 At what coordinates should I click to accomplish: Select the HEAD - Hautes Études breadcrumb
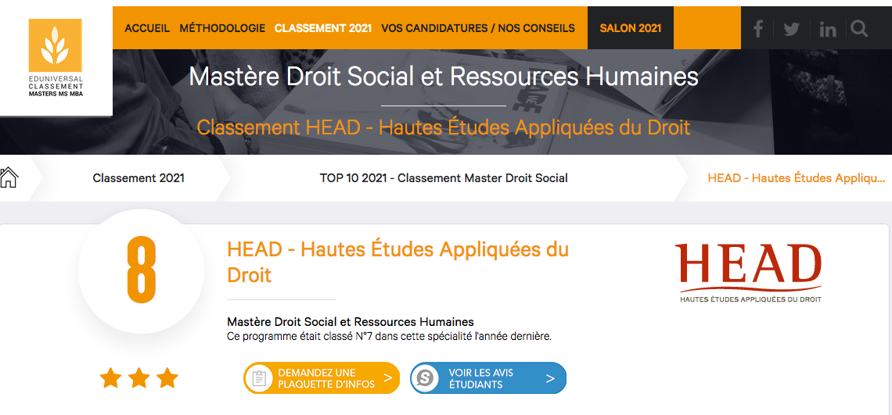coord(797,178)
